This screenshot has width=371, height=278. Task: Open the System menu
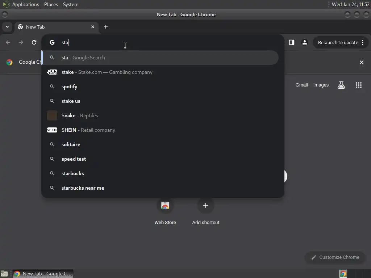(x=71, y=4)
